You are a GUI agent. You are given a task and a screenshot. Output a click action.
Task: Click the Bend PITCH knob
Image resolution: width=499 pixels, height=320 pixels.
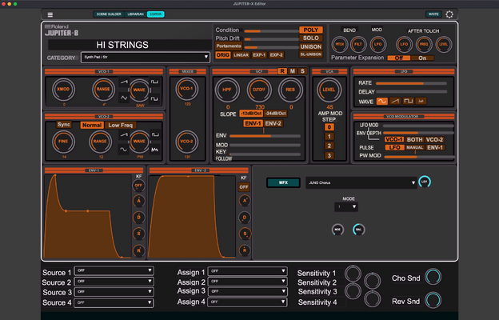(340, 44)
